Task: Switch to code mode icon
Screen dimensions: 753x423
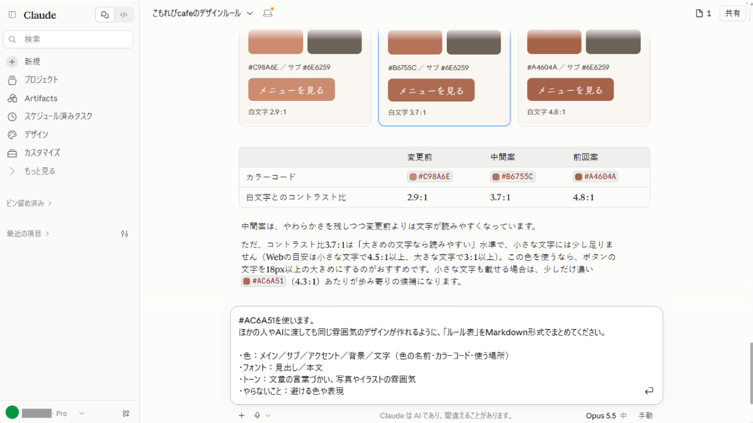Action: 124,15
